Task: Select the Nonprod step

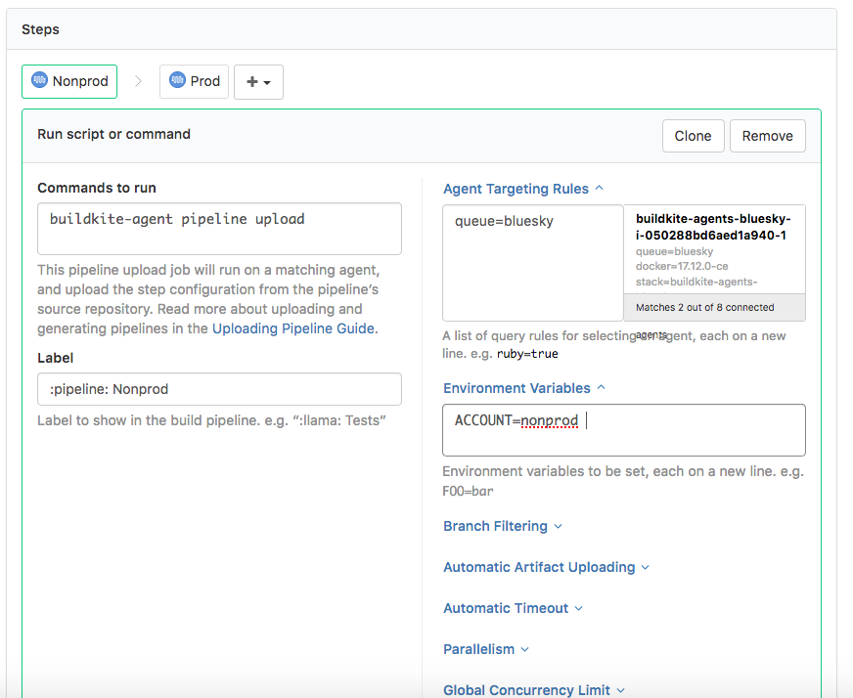Action: pyautogui.click(x=68, y=81)
